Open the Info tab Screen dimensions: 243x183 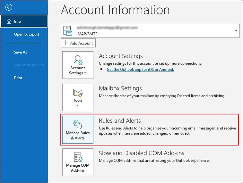tap(24, 21)
